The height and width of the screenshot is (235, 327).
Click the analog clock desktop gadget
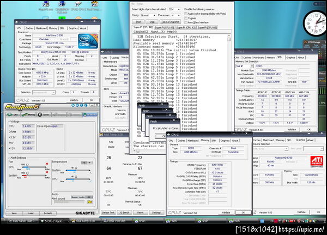[316, 23]
